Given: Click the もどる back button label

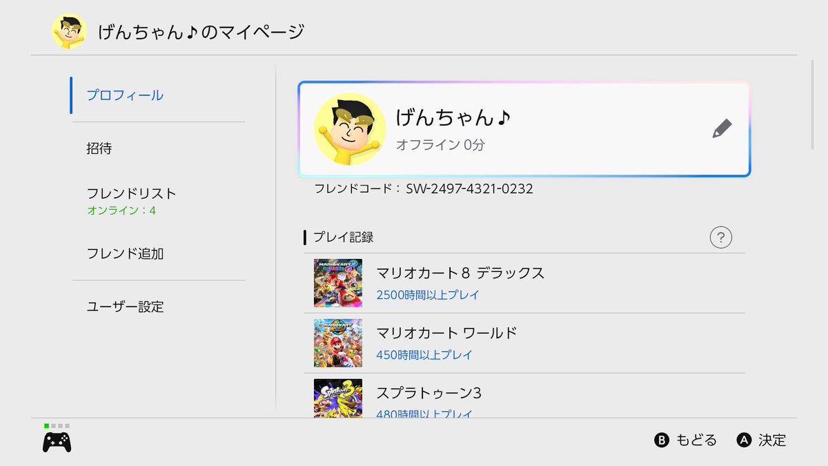Looking at the screenshot, I should click(696, 440).
